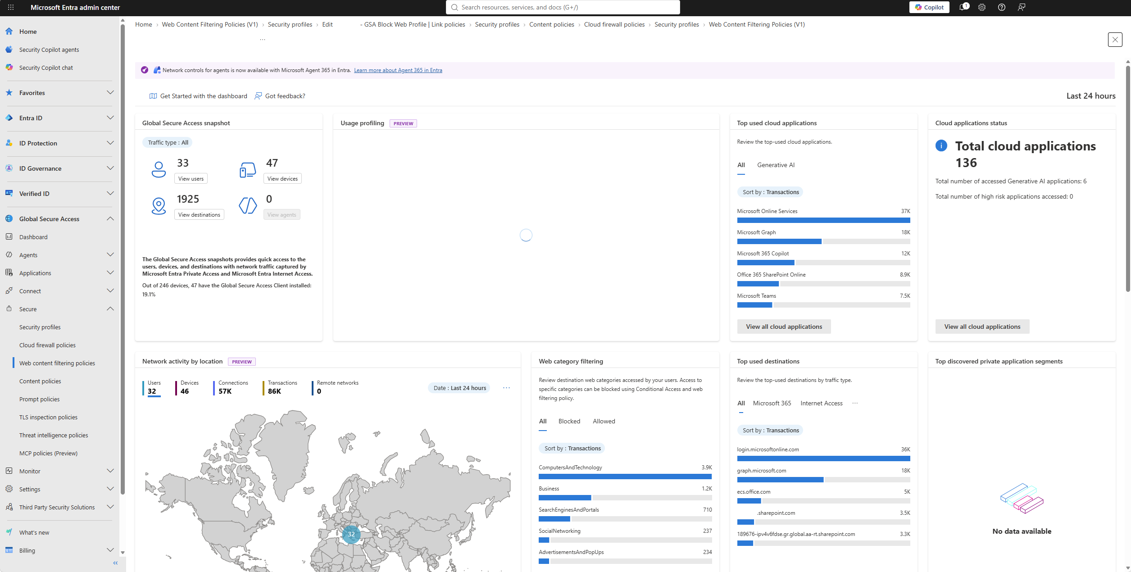Click the ID Protection icon

pos(9,143)
